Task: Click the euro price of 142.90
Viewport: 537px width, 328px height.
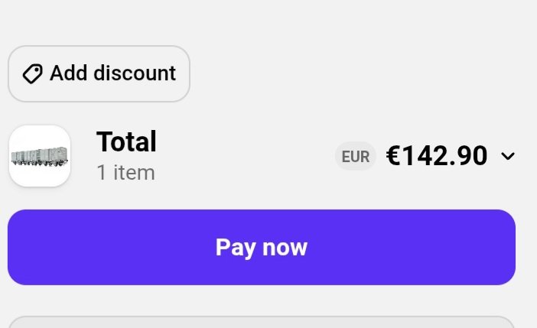Action: click(x=437, y=156)
